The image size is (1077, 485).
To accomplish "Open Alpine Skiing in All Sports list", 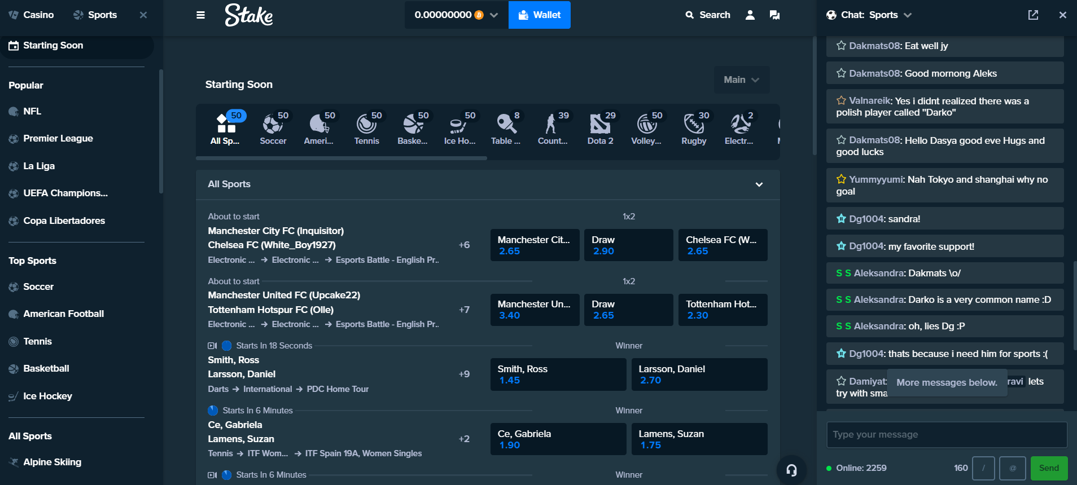I will click(45, 462).
